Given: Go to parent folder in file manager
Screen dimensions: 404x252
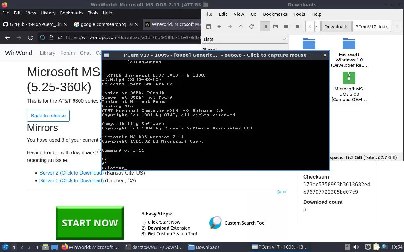Looking at the screenshot, I should (241, 26).
